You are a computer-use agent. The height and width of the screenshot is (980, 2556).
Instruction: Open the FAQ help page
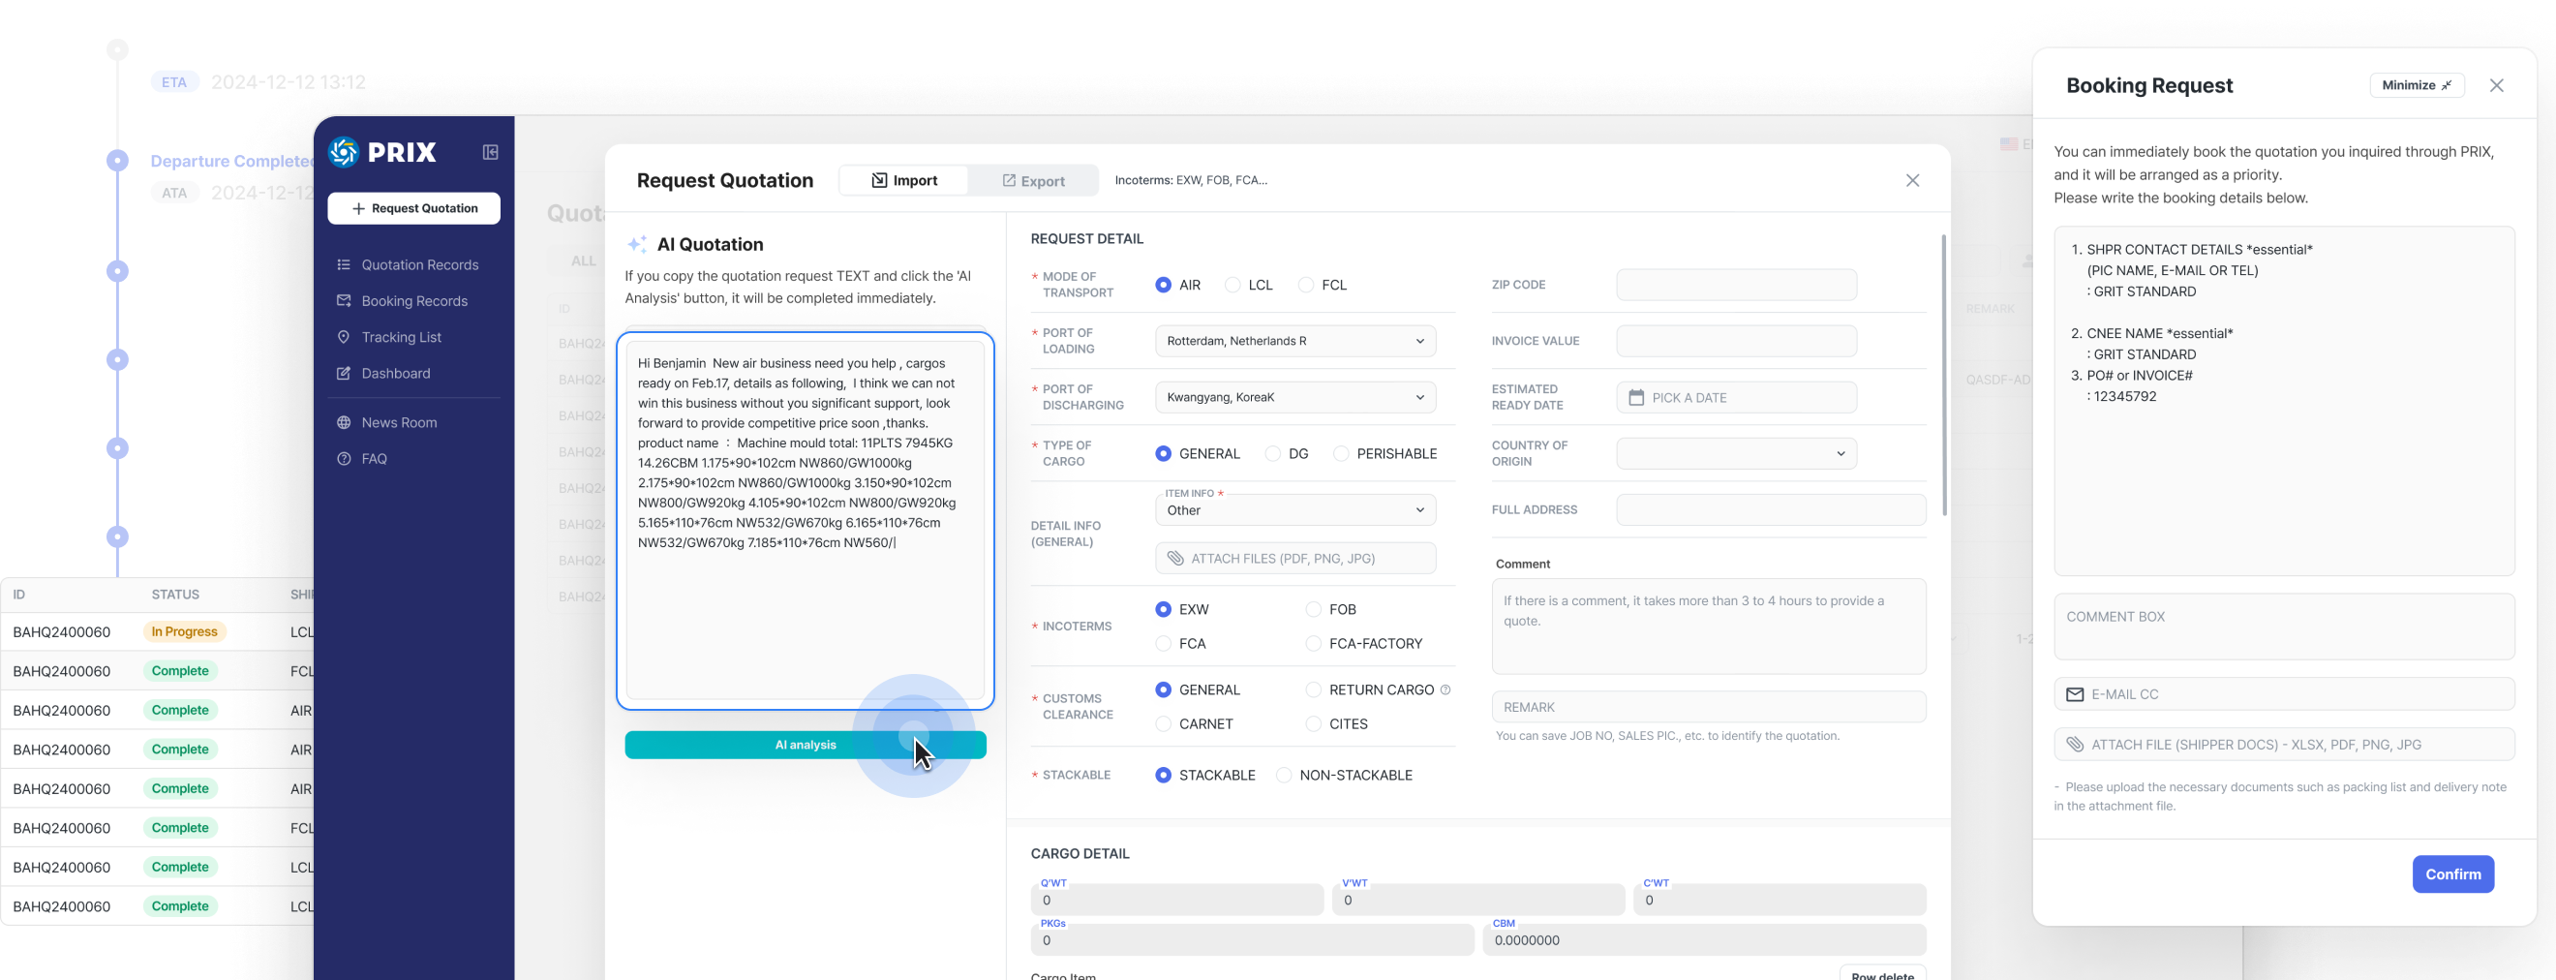coord(374,459)
